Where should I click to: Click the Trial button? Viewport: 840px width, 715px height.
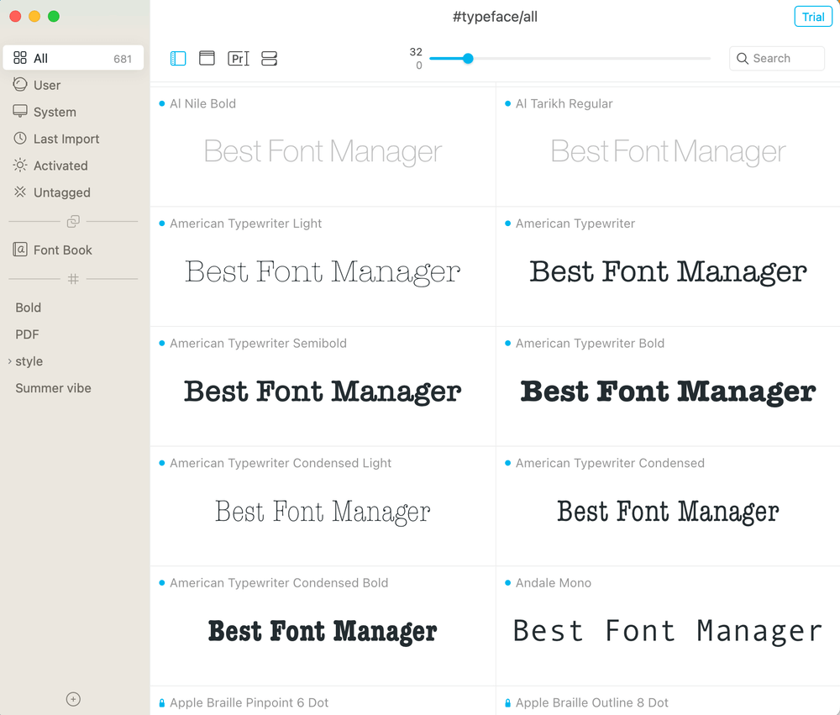click(x=812, y=17)
